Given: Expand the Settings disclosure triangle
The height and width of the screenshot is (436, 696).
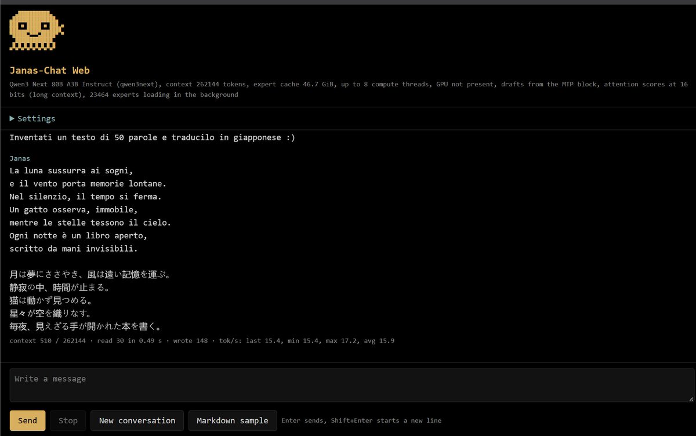Looking at the screenshot, I should (x=12, y=118).
